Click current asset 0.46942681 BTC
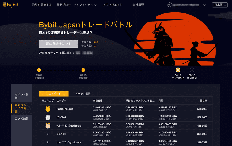Image resolution: width=232 pixels, height=146 pixels. coord(135,141)
